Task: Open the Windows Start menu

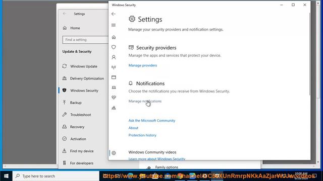Action: coord(6,176)
